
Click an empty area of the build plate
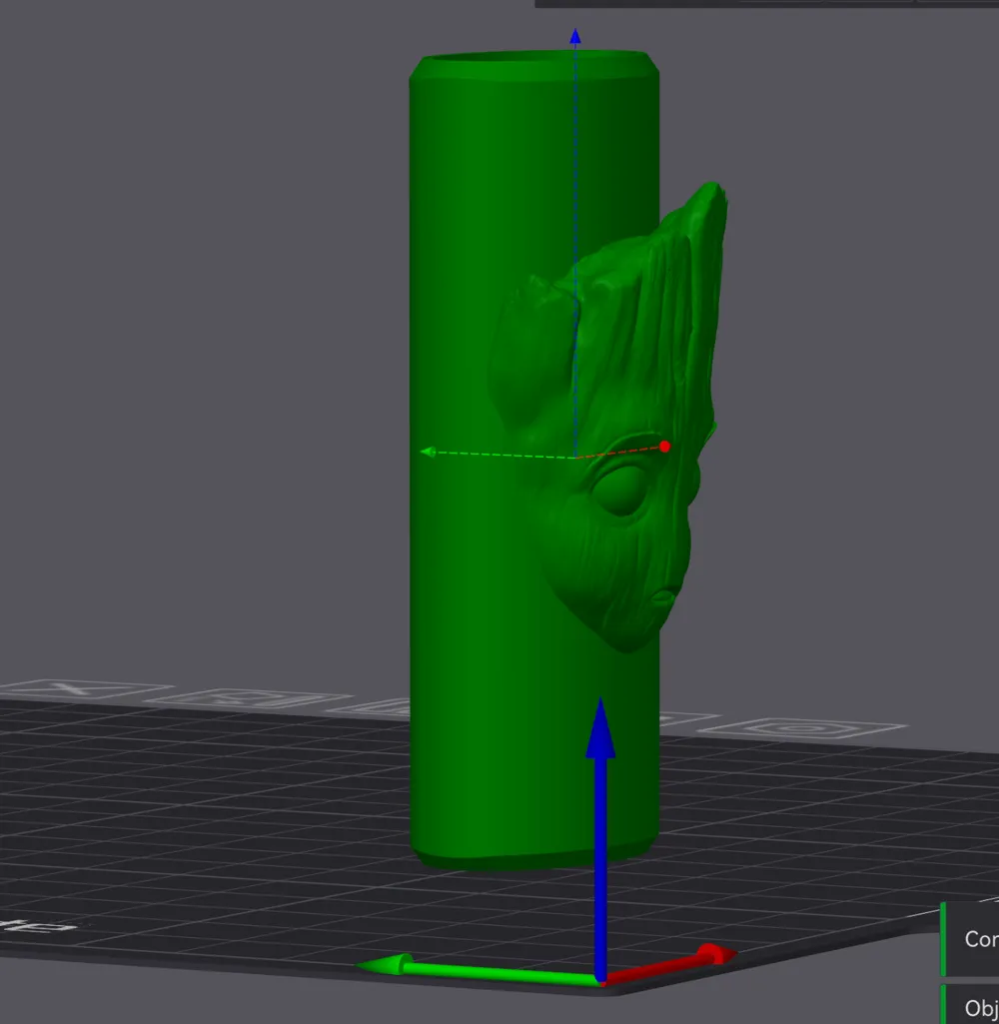[250, 849]
